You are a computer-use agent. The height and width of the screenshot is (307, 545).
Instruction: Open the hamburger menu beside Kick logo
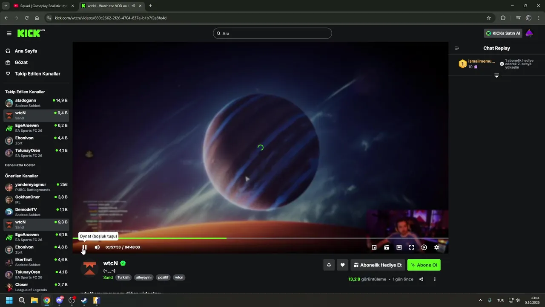(x=9, y=33)
